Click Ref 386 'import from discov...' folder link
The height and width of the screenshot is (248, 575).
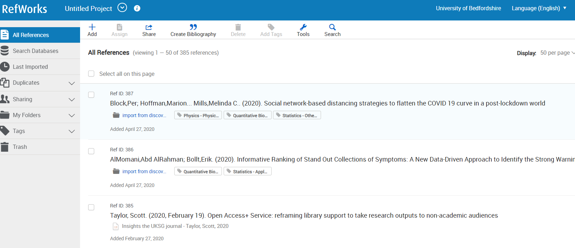[x=144, y=171]
